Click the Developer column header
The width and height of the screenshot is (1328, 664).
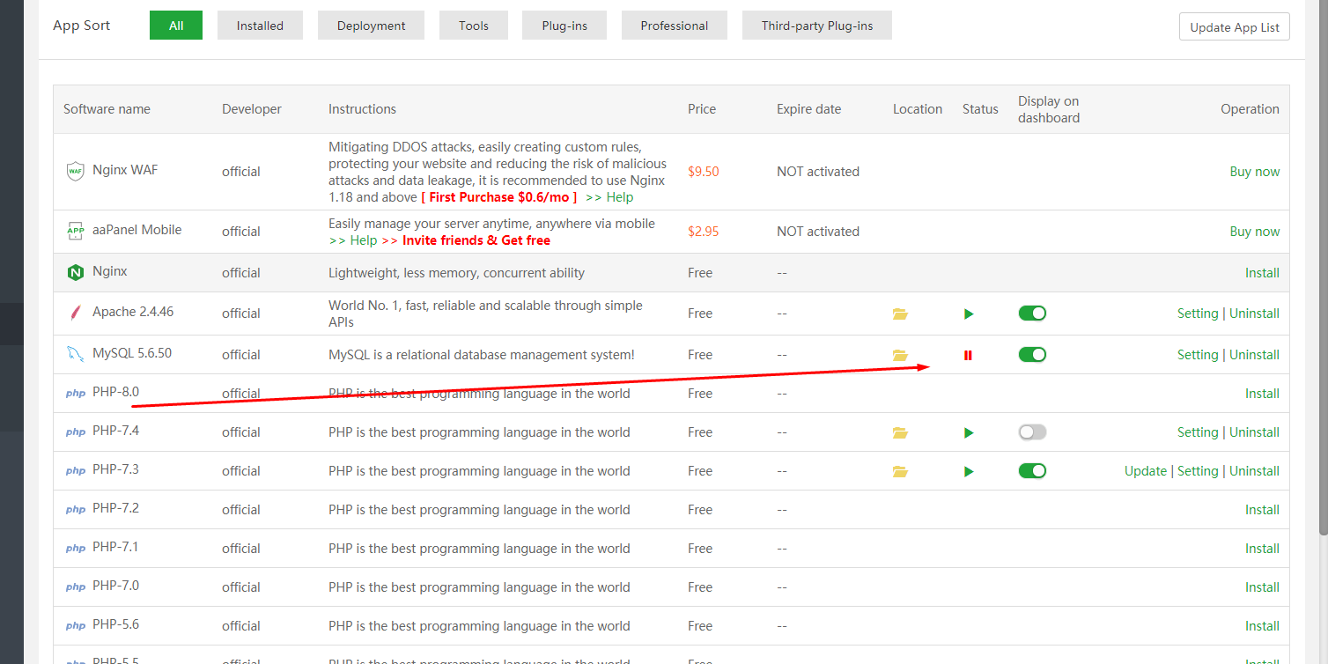252,109
